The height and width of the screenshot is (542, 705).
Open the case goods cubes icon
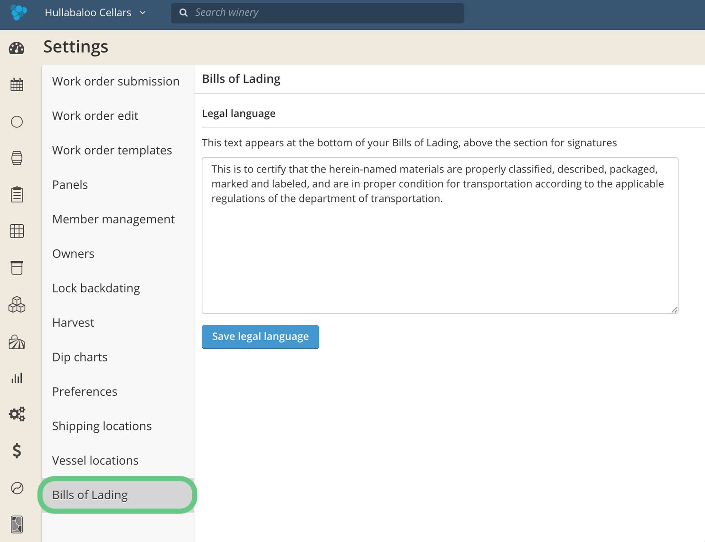(x=17, y=305)
